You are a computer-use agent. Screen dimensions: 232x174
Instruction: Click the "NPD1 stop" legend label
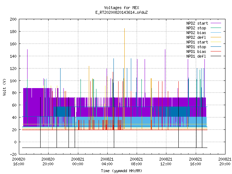point(196,47)
